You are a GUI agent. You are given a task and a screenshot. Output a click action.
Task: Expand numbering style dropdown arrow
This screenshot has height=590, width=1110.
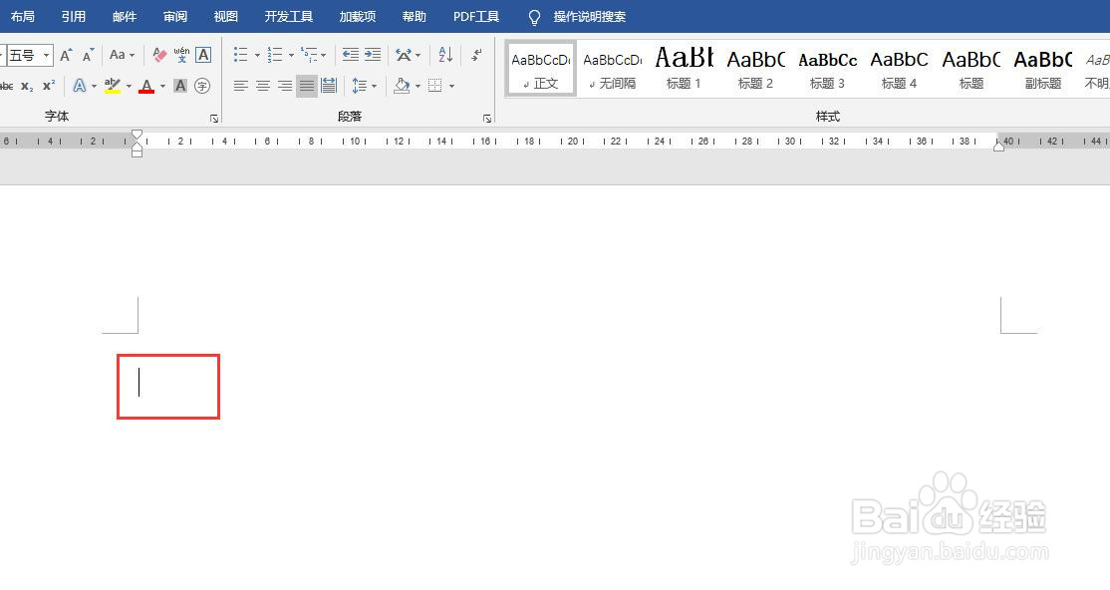coord(291,55)
